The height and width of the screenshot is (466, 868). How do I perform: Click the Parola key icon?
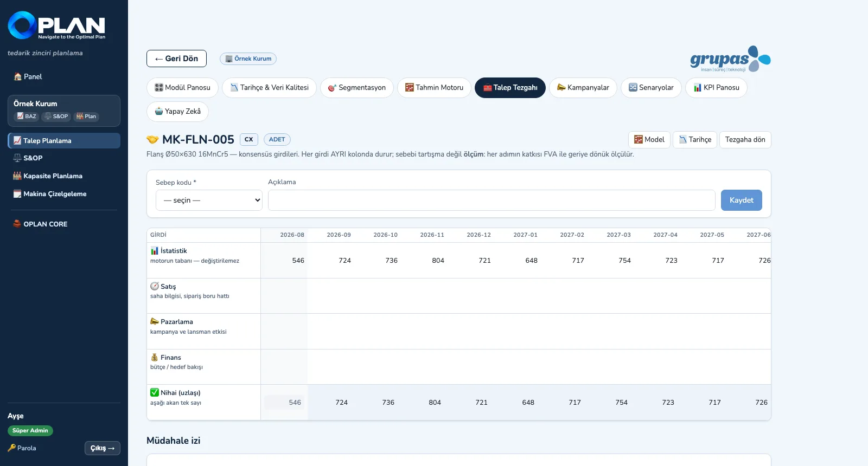point(11,448)
